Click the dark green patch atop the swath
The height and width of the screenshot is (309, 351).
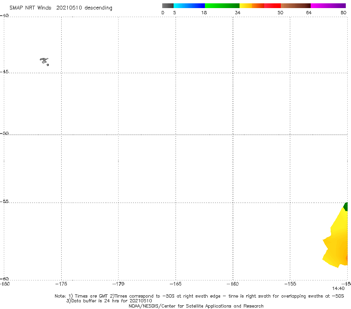point(346,206)
